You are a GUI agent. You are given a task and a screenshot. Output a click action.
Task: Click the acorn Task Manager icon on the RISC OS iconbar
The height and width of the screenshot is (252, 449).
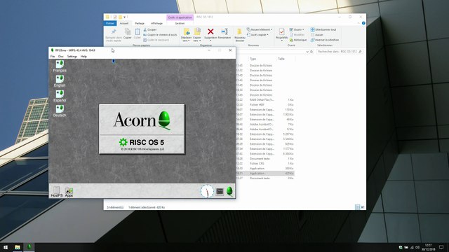coord(229,191)
